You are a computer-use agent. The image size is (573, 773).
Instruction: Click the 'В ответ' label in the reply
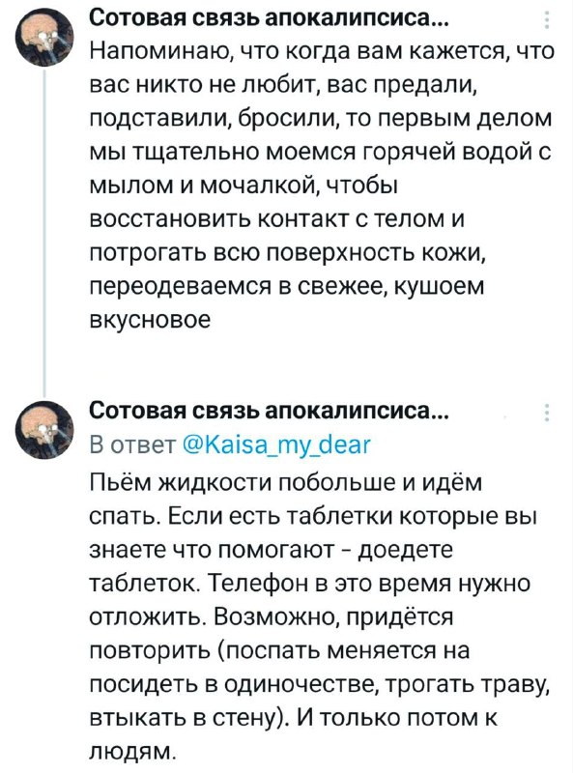[133, 445]
